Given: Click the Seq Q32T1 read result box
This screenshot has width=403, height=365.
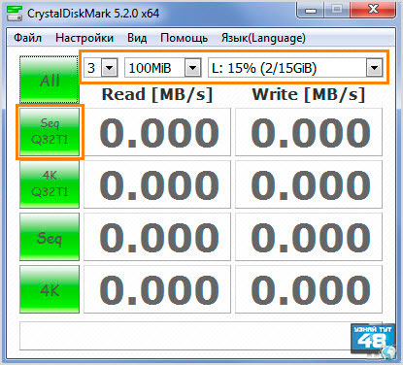Looking at the screenshot, I should (157, 132).
